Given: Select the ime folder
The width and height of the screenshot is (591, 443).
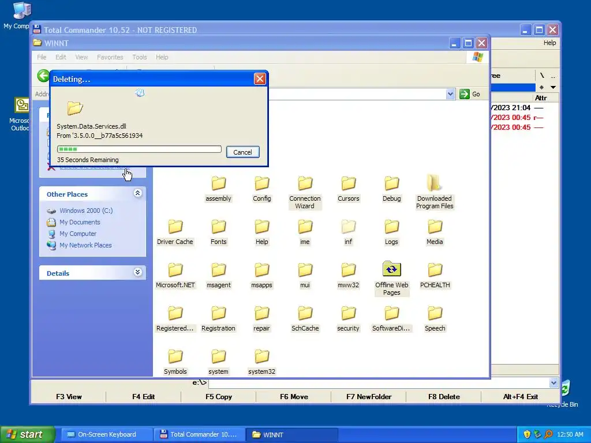Looking at the screenshot, I should [305, 232].
